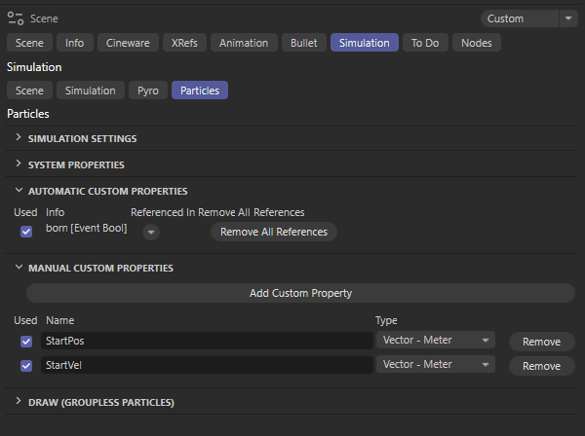The height and width of the screenshot is (436, 585).
Task: Toggle the Used checkbox for StartPos
Action: 26,342
